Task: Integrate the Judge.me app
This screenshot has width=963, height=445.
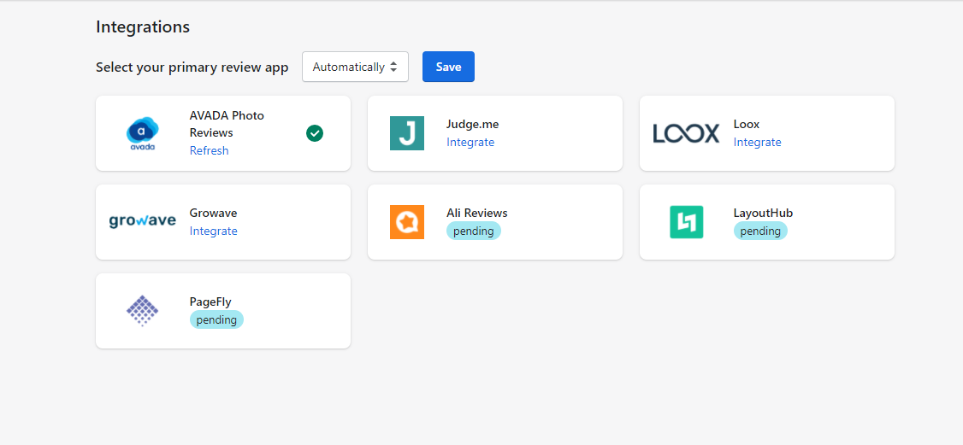Action: point(470,142)
